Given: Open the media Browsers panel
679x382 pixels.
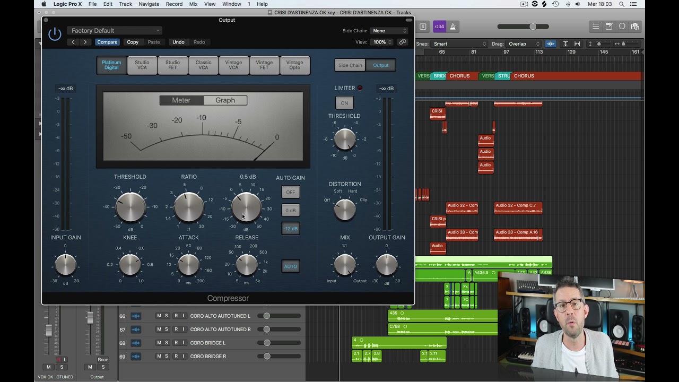Looking at the screenshot, I should click(x=635, y=27).
